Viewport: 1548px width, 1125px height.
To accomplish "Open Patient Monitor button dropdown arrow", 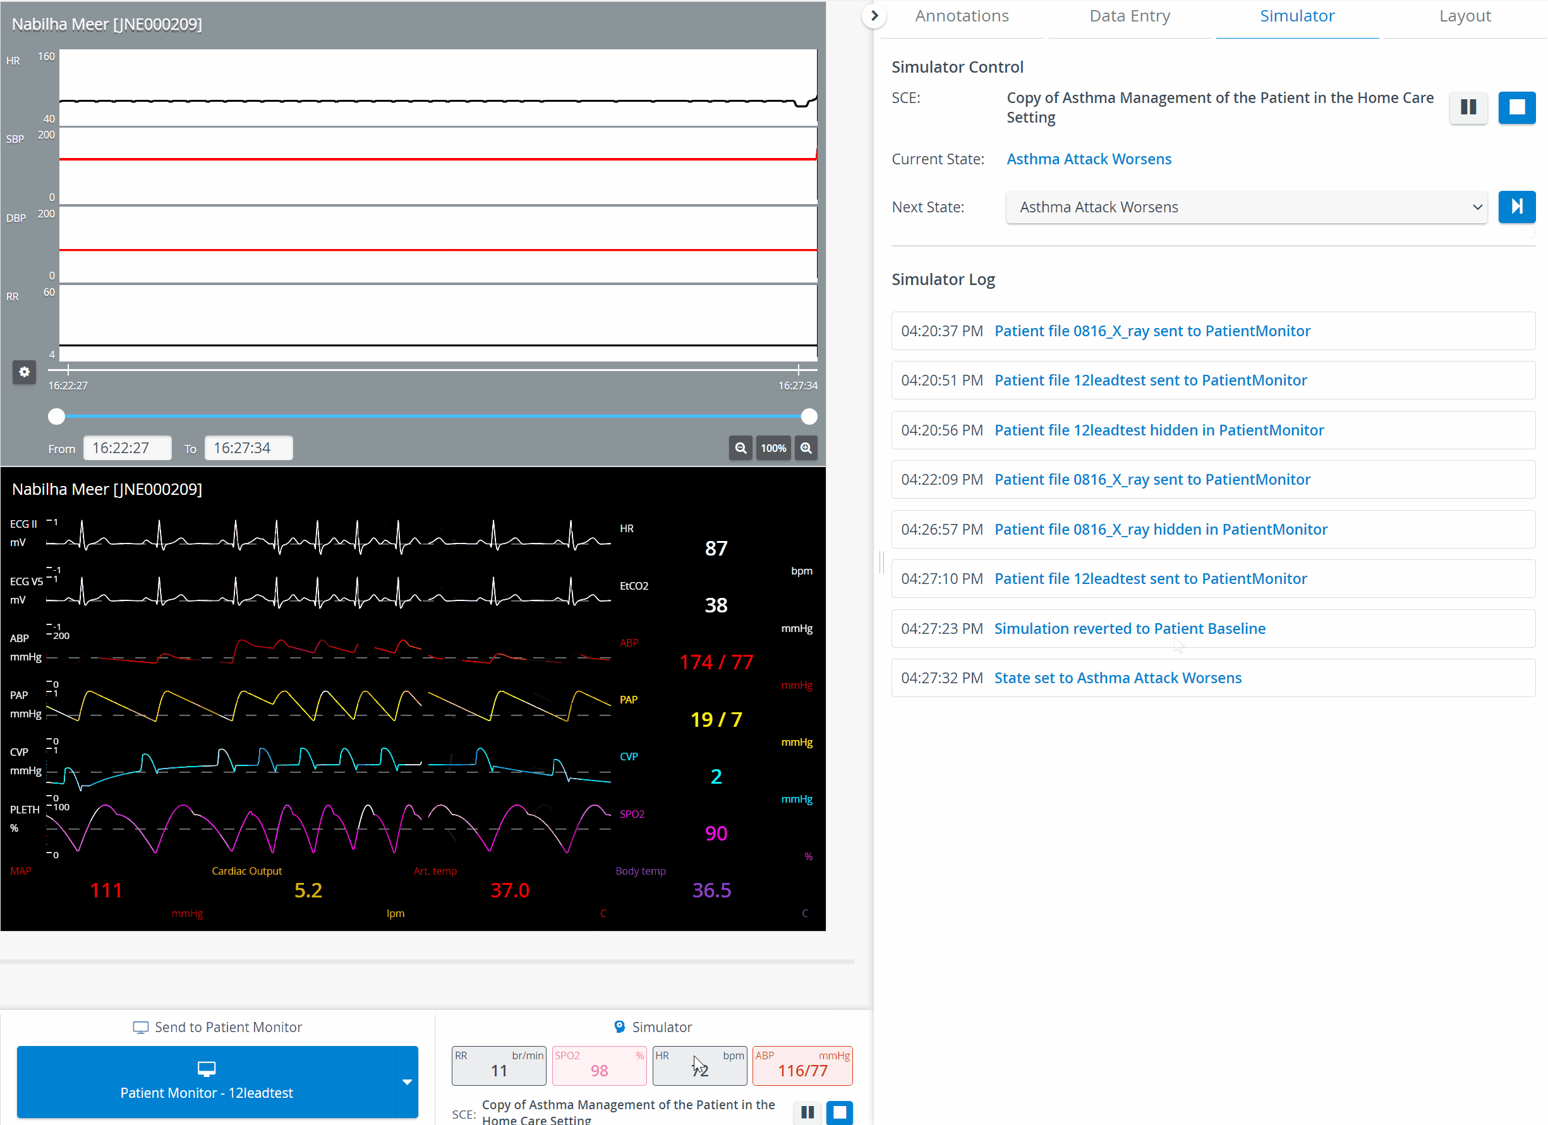I will pos(407,1081).
